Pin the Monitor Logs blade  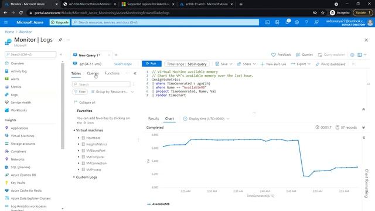point(60,40)
